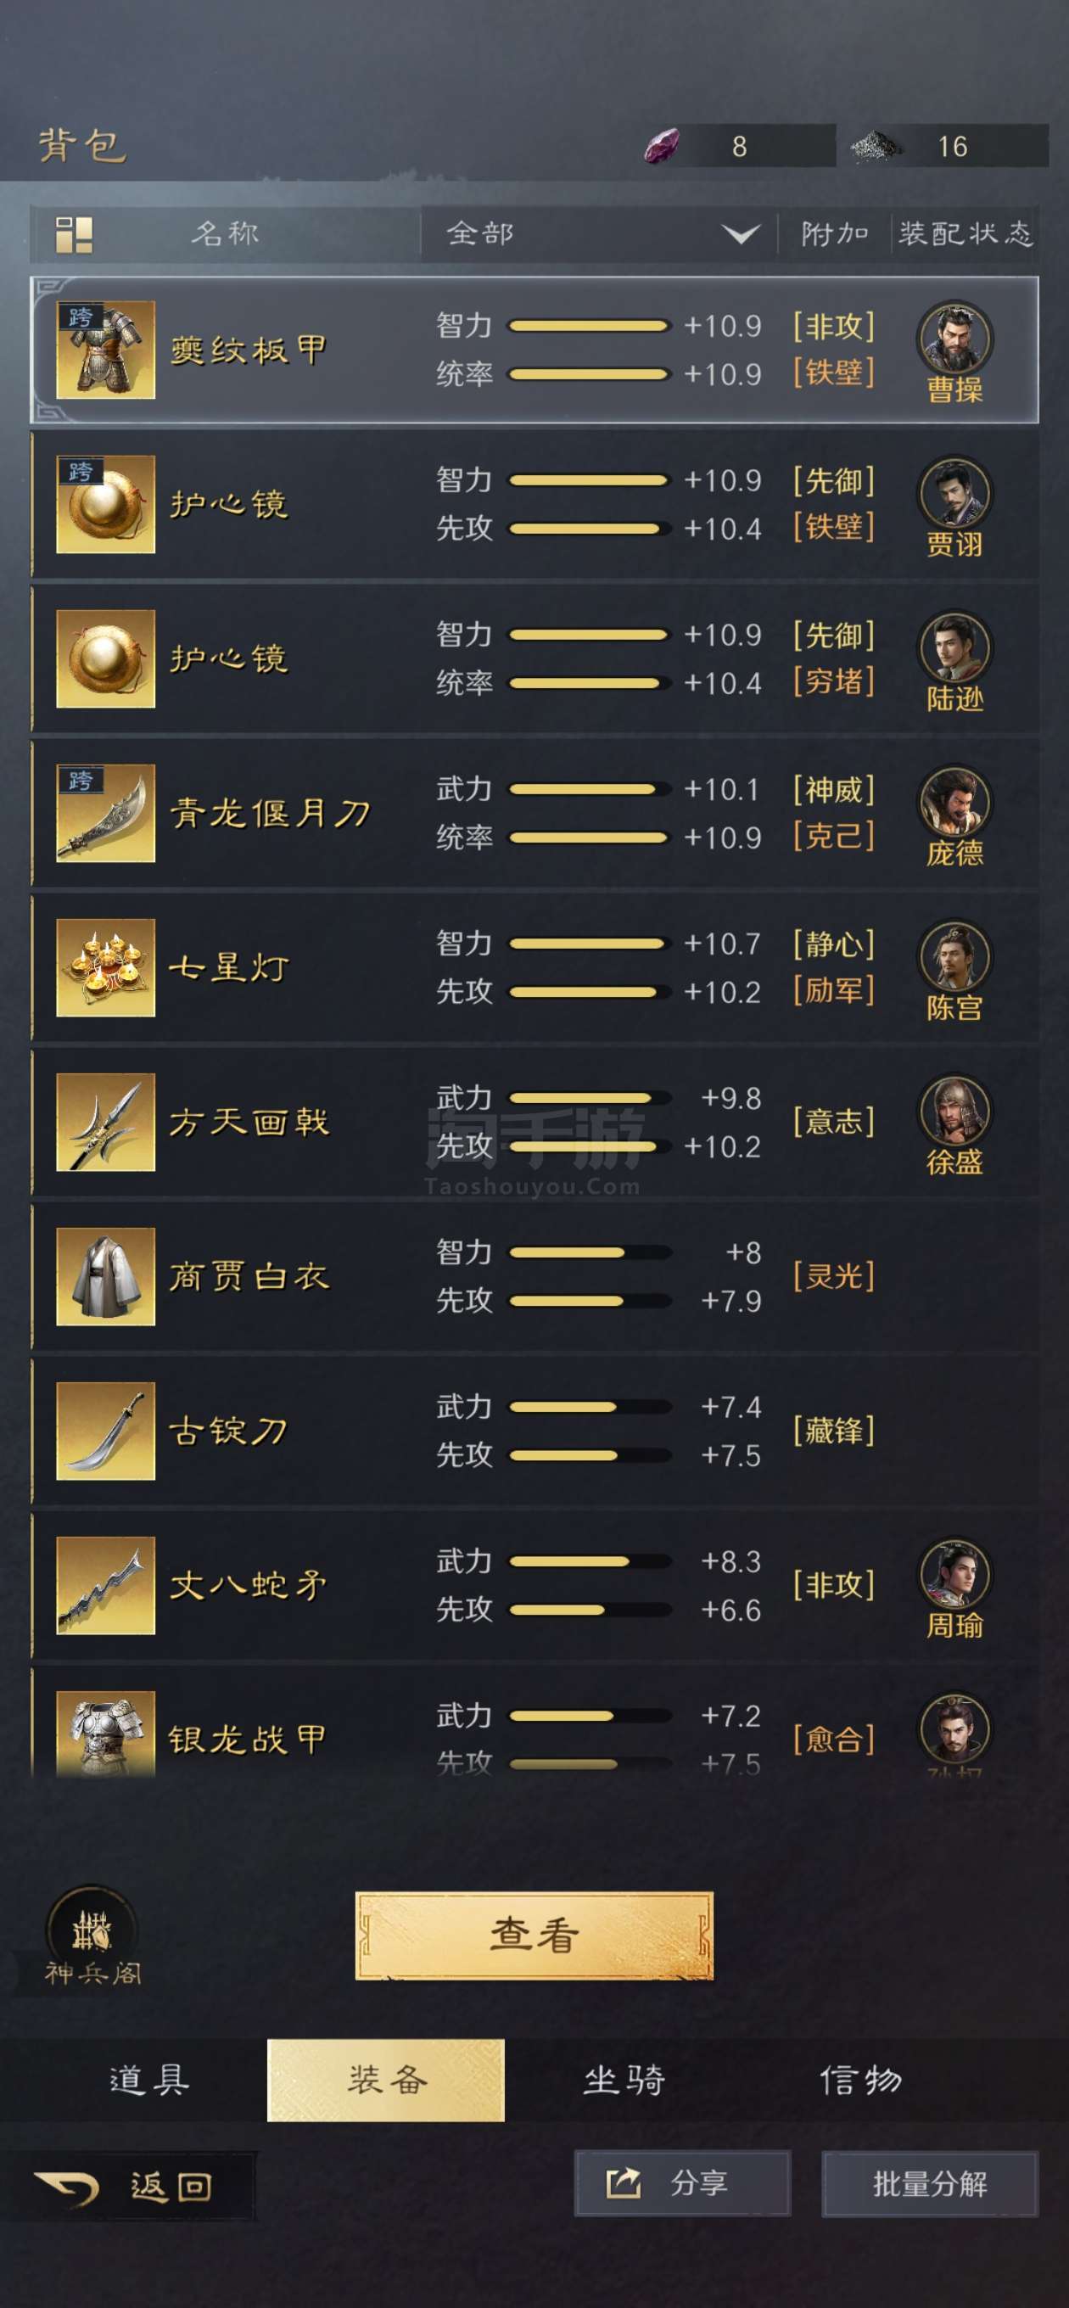This screenshot has height=2308, width=1069.
Task: Choose the 方天画戟 halberd icon
Action: 106,1122
